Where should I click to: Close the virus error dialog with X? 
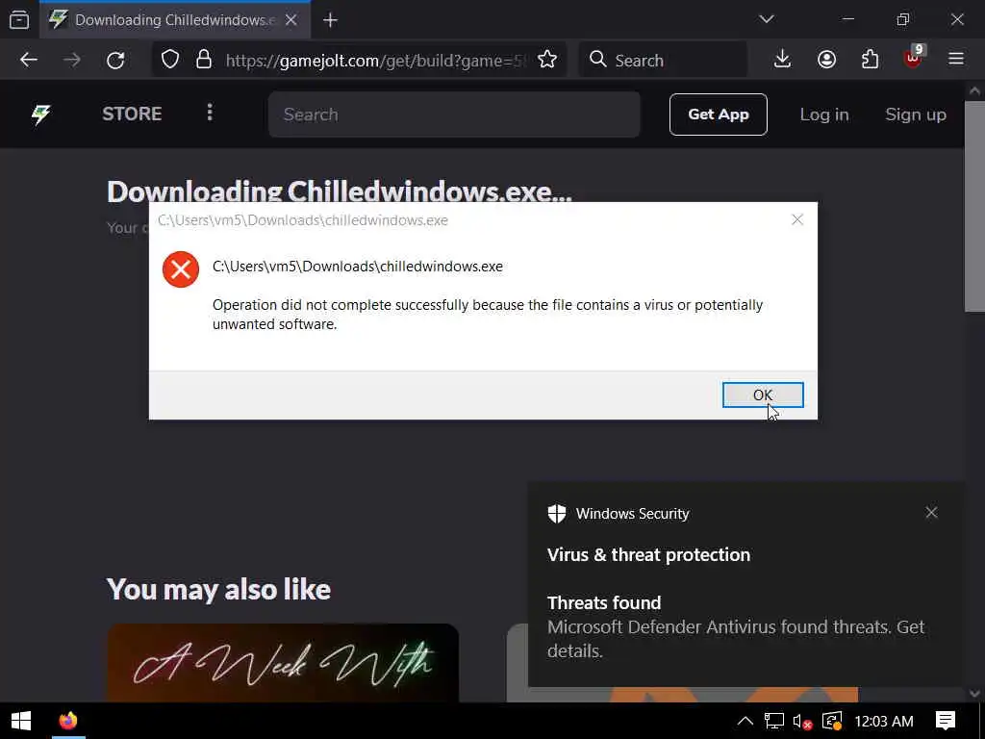tap(797, 219)
